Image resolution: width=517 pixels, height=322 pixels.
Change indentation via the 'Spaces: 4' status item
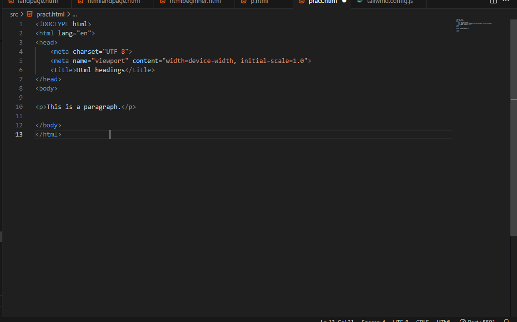(x=373, y=321)
